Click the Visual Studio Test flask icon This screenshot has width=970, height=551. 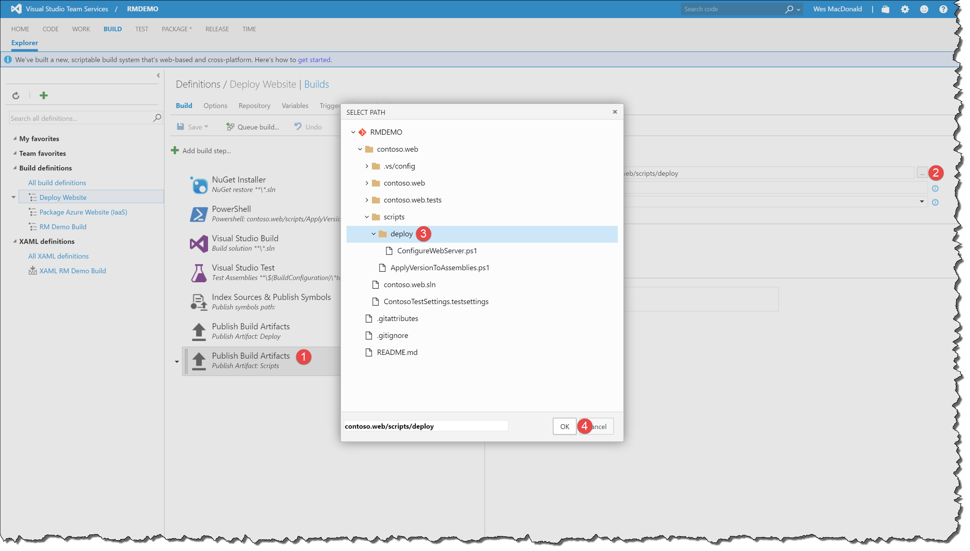(199, 273)
